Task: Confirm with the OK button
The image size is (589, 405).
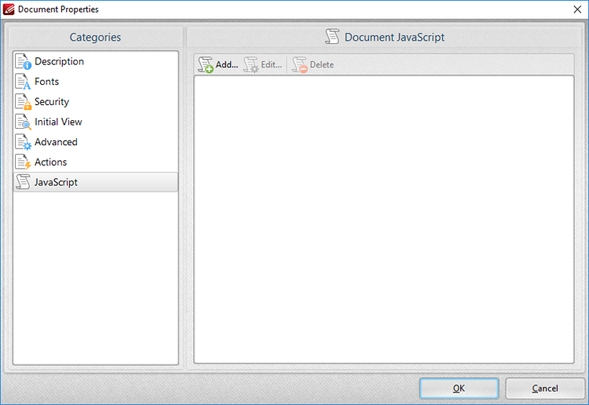Action: click(x=459, y=388)
